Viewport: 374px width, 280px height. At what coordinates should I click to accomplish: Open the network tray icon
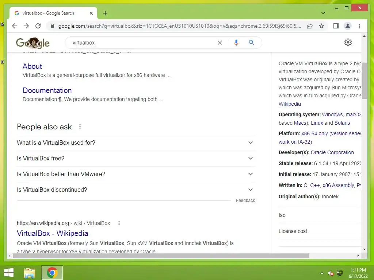(339, 273)
